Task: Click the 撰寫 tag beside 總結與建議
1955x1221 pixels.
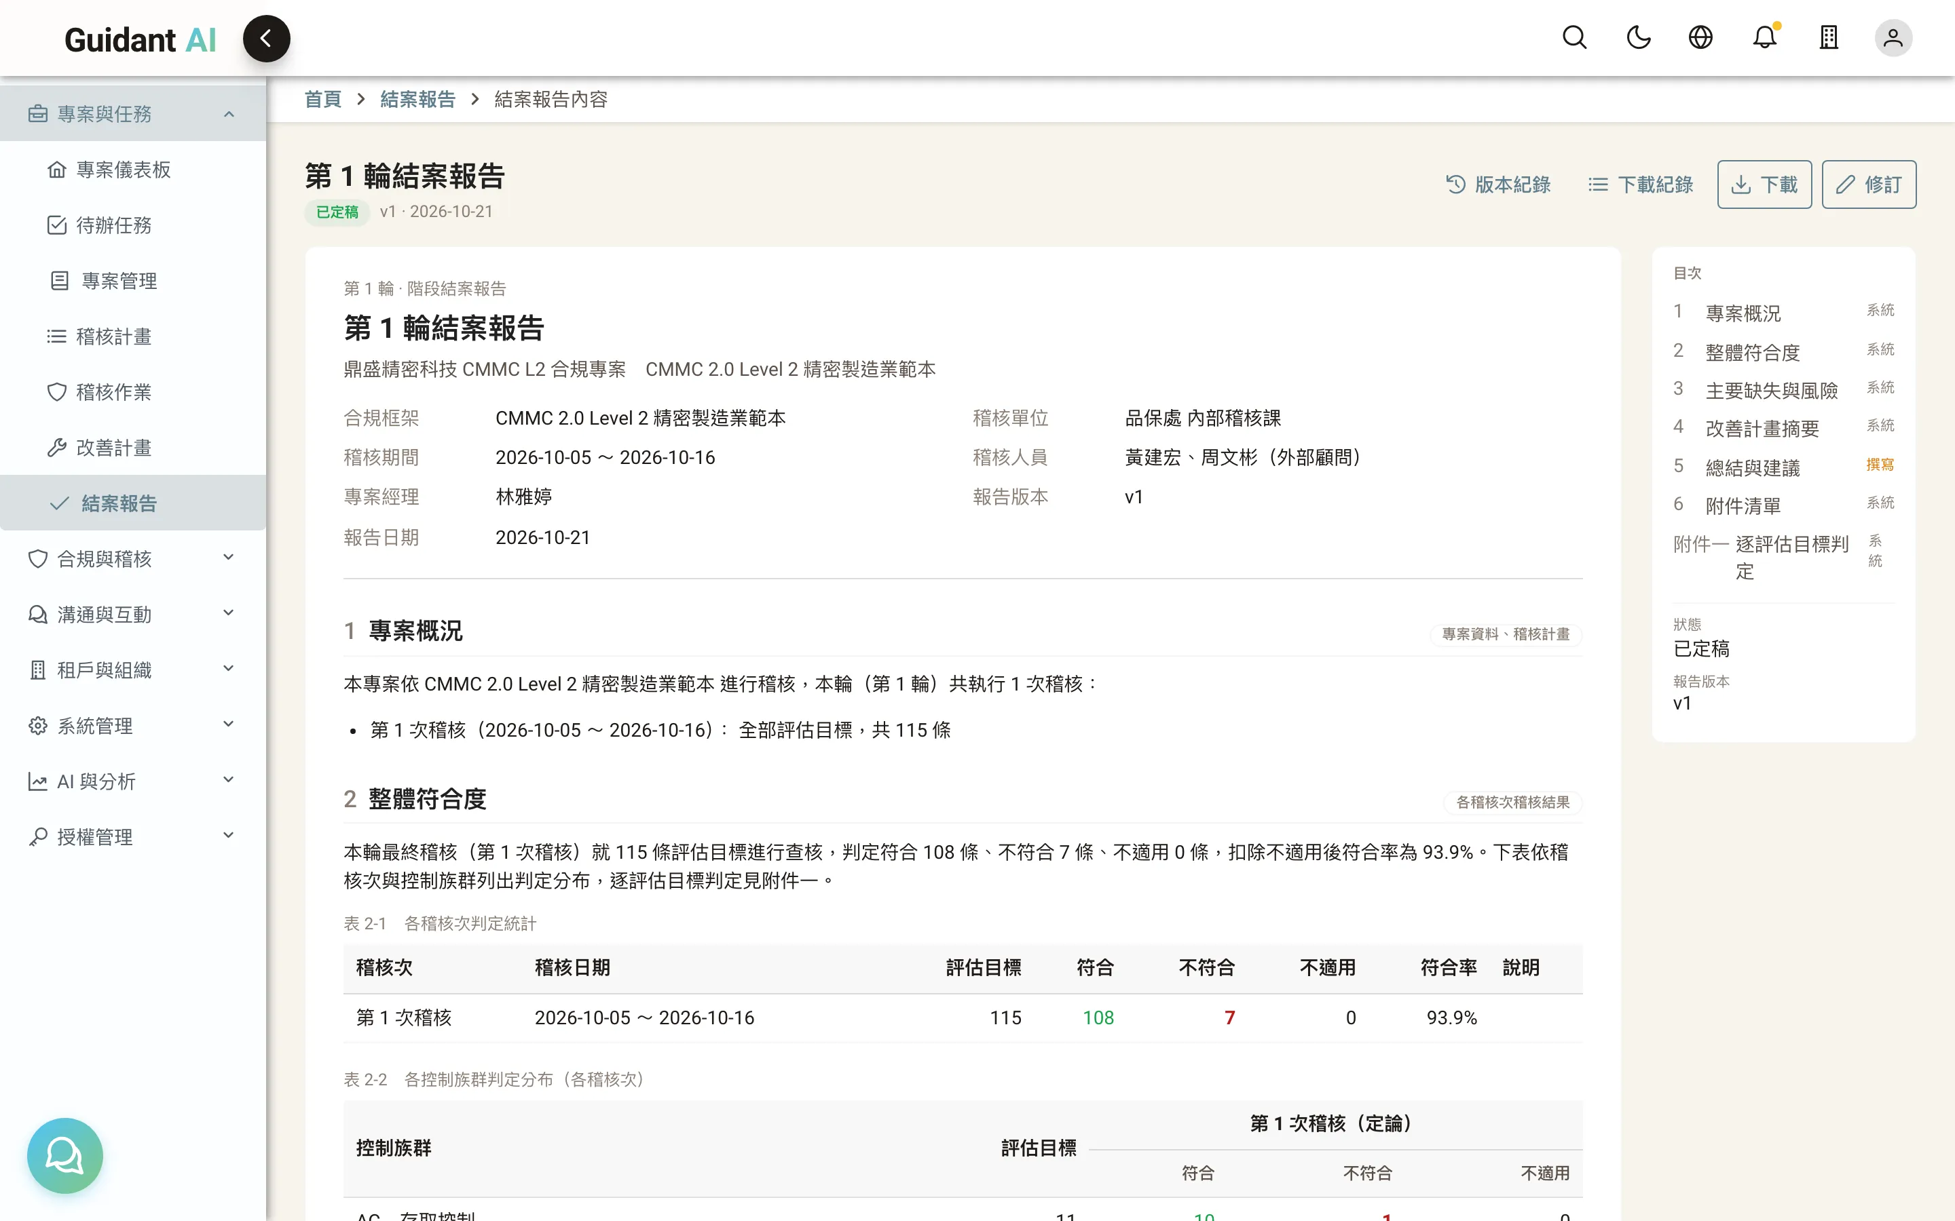Action: pos(1880,465)
